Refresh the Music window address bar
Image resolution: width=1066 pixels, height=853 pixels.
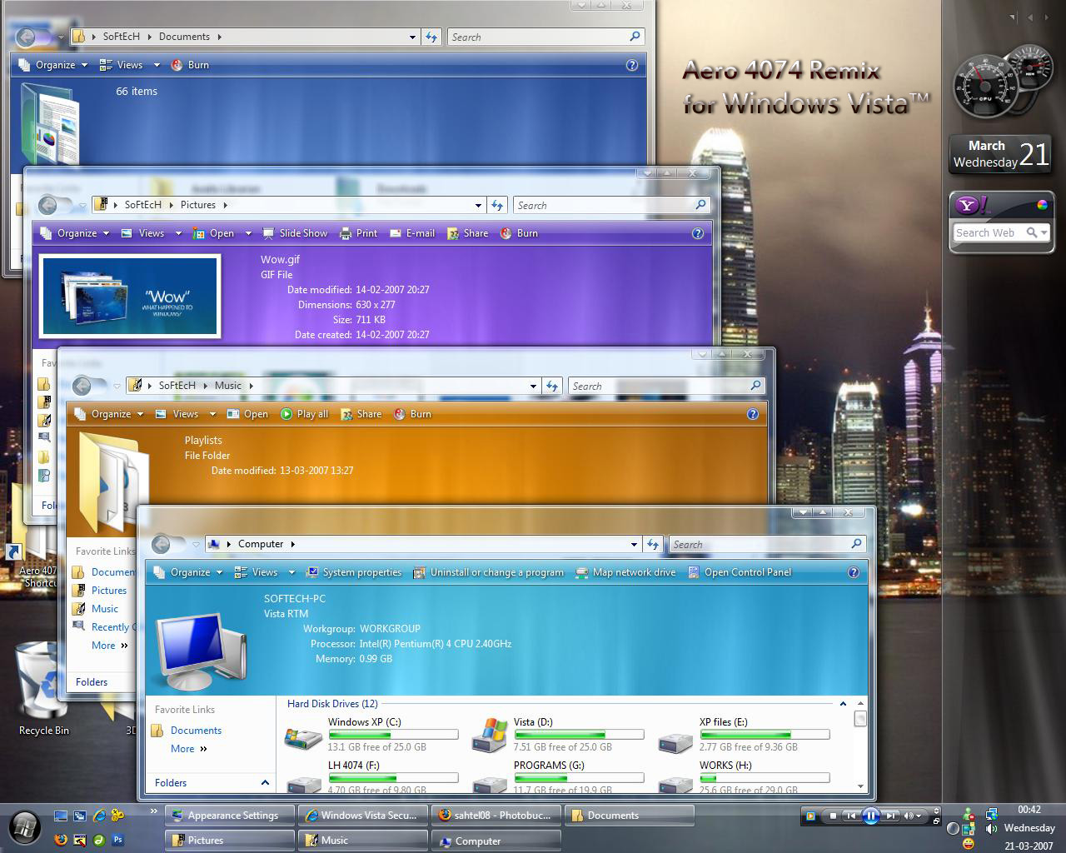tap(552, 386)
